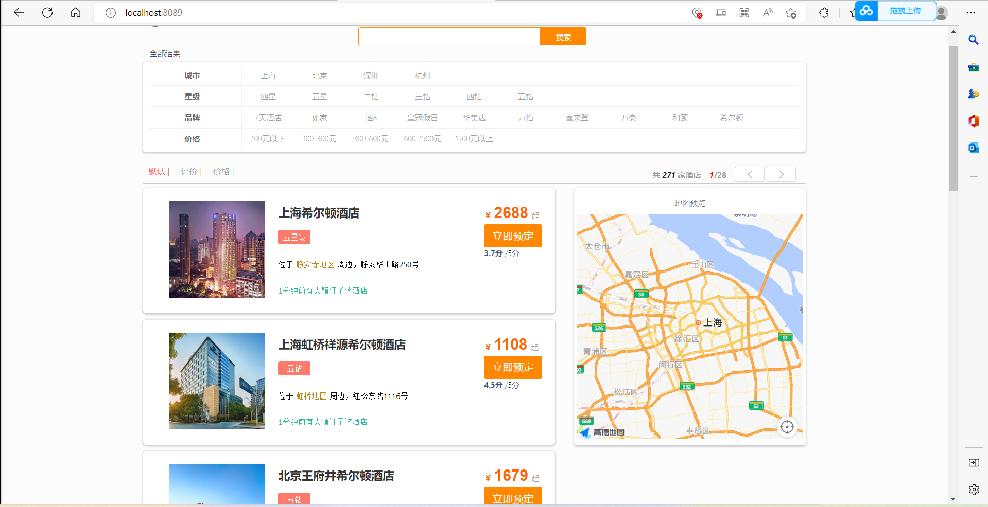Viewport: 988px width, 507px height.
Task: Click the Baidu cloud upload icon
Action: pyautogui.click(x=866, y=11)
